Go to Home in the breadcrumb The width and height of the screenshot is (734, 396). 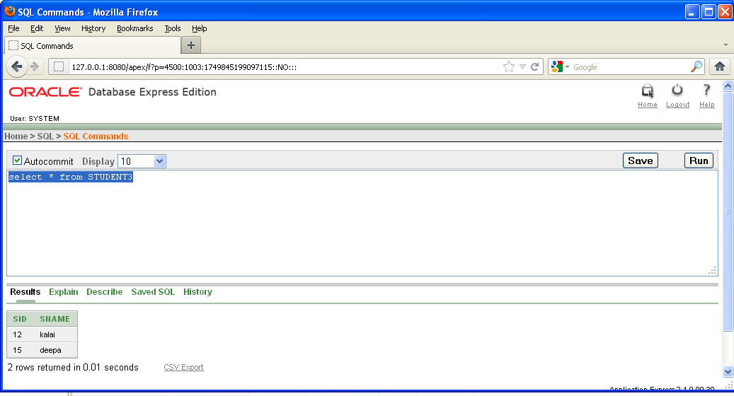click(x=16, y=136)
